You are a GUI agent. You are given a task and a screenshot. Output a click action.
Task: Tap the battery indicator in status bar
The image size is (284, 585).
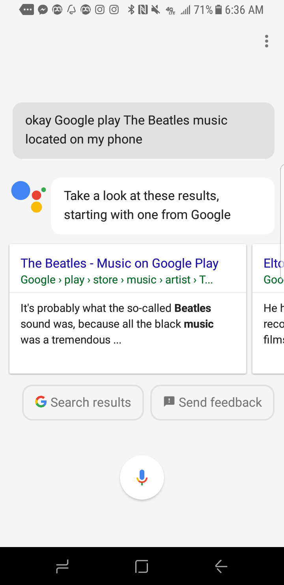(219, 10)
